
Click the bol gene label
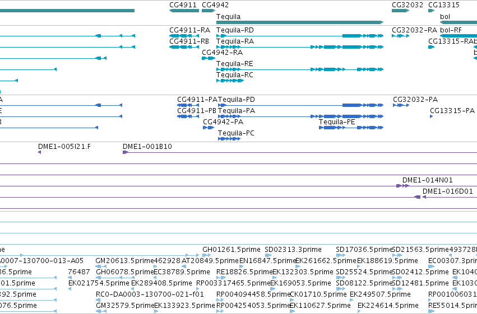click(444, 17)
